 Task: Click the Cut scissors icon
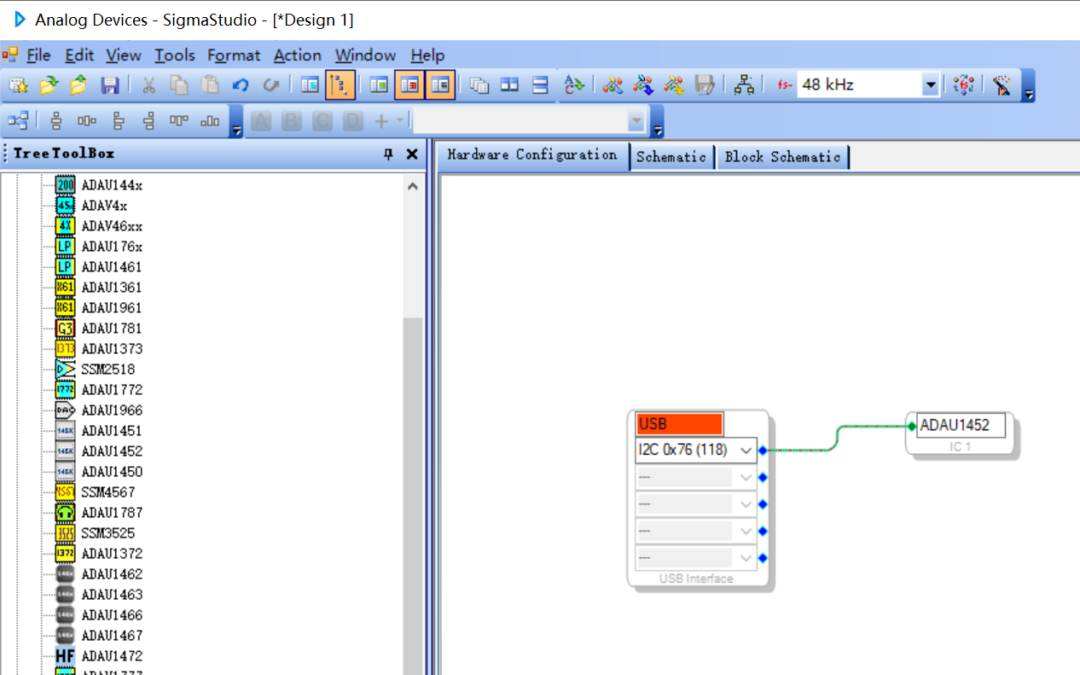pos(148,85)
